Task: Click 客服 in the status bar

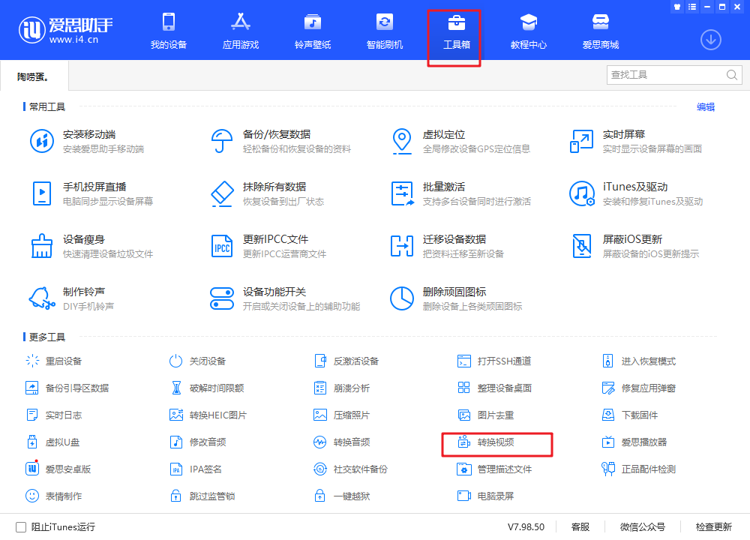Action: [x=580, y=527]
